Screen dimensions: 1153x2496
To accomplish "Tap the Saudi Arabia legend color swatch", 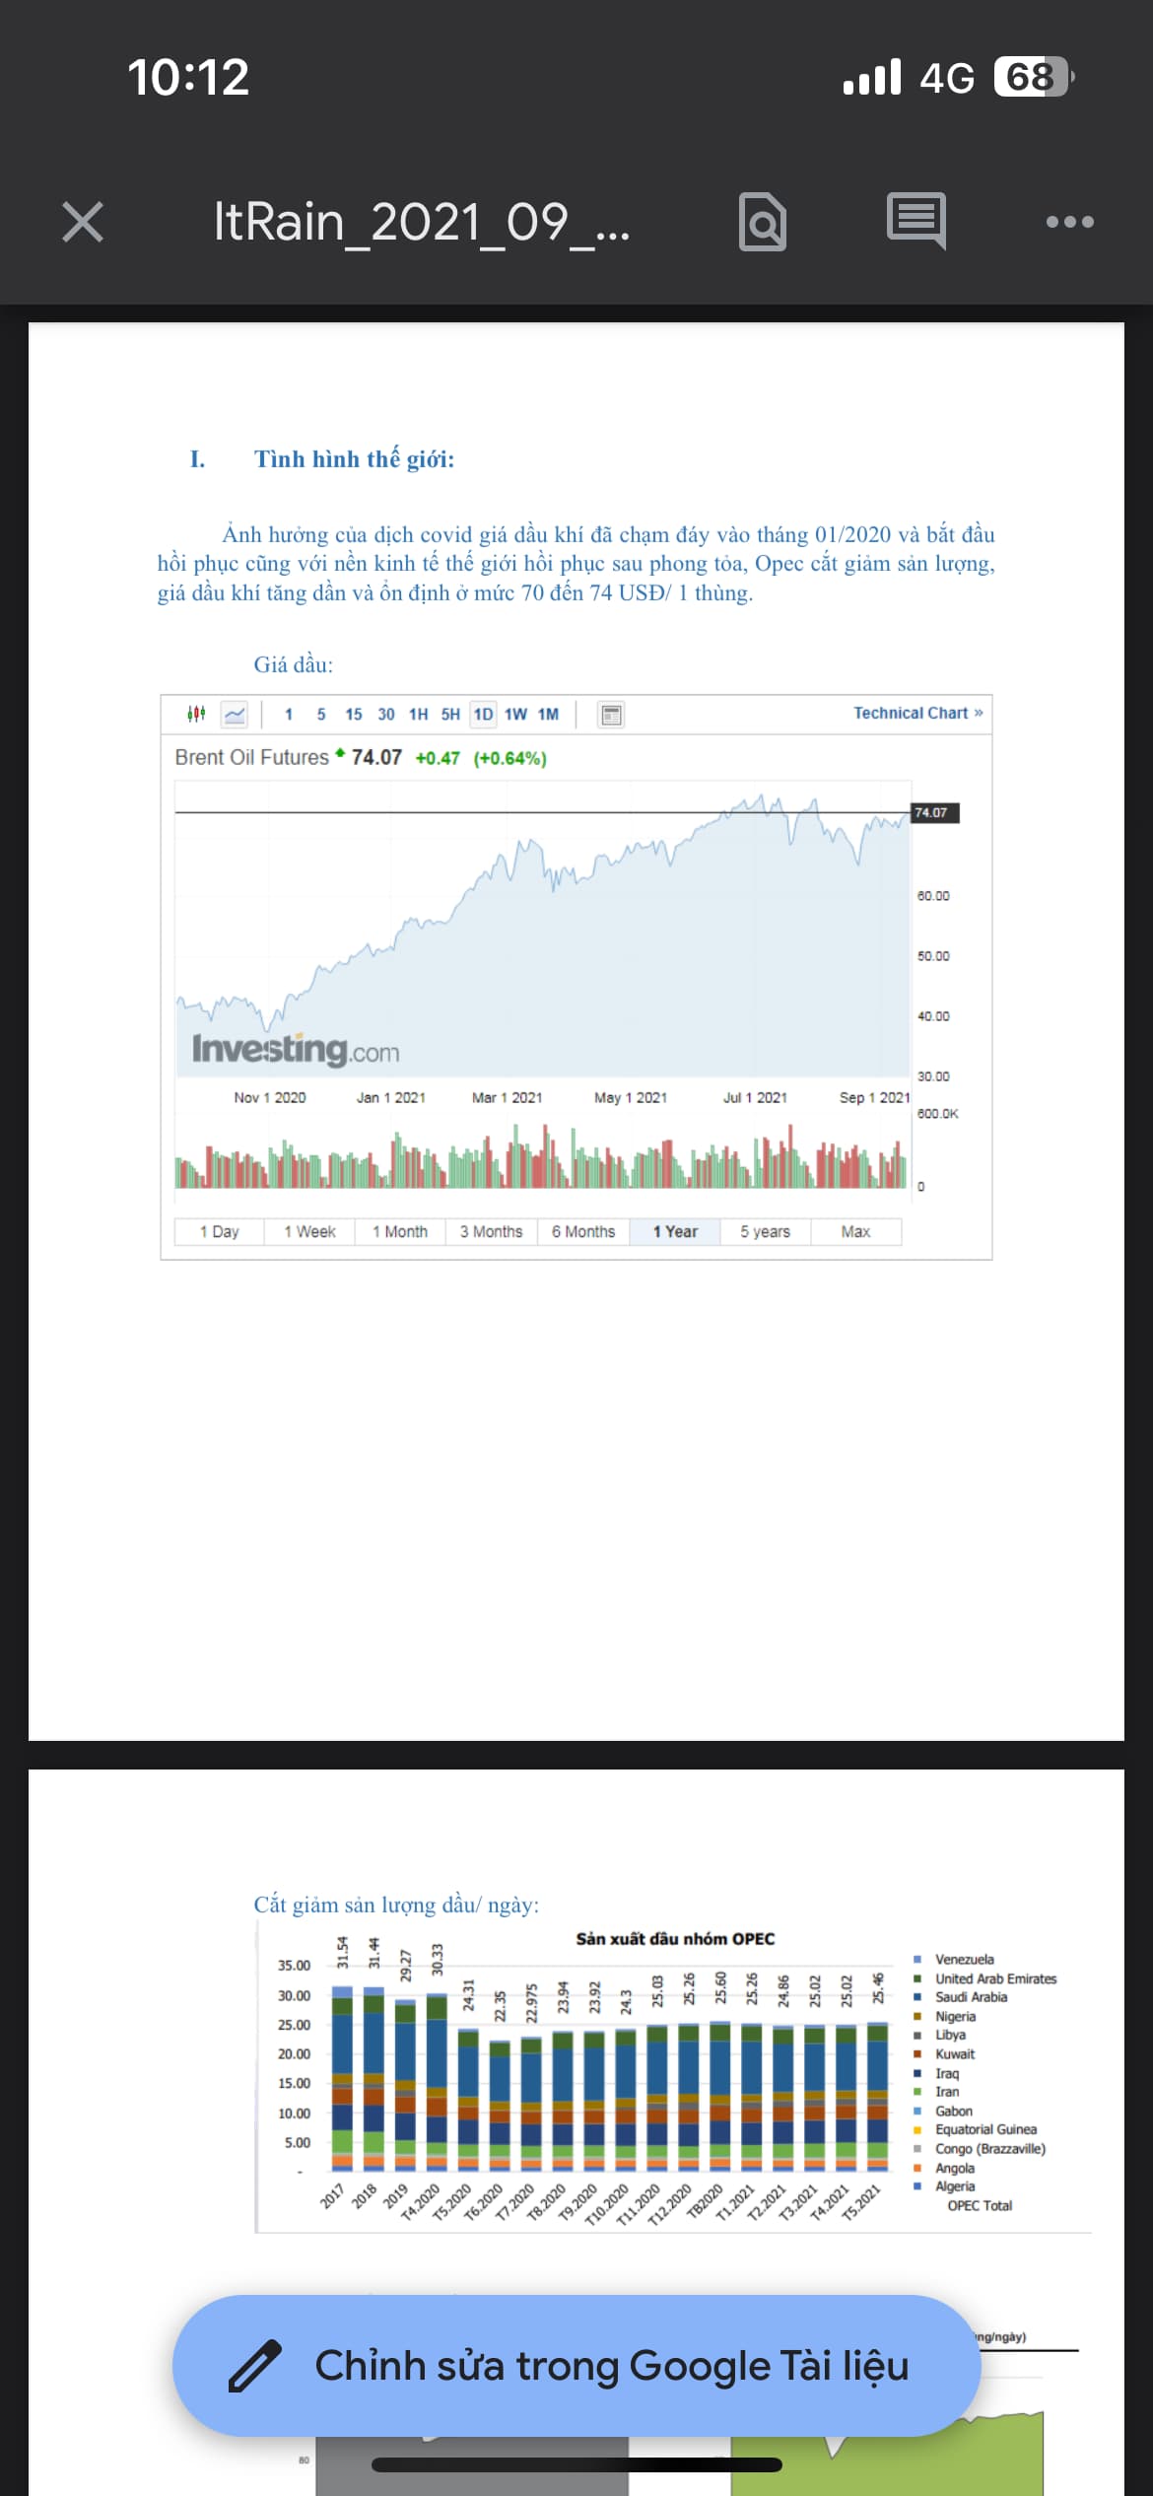I will (x=917, y=1996).
